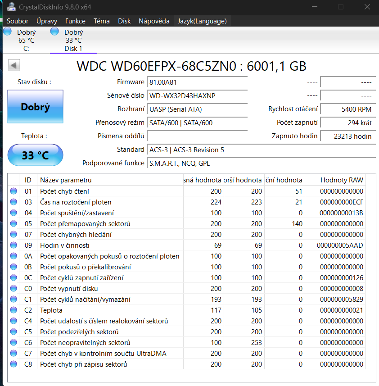The width and height of the screenshot is (379, 386).
Task: Click the 5400 RPM rotation speed field
Action: click(x=348, y=109)
